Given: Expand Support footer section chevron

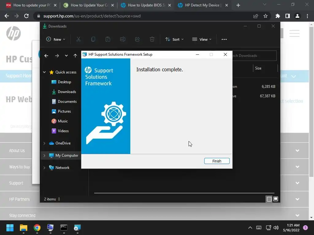Looking at the screenshot, I should pos(297,183).
